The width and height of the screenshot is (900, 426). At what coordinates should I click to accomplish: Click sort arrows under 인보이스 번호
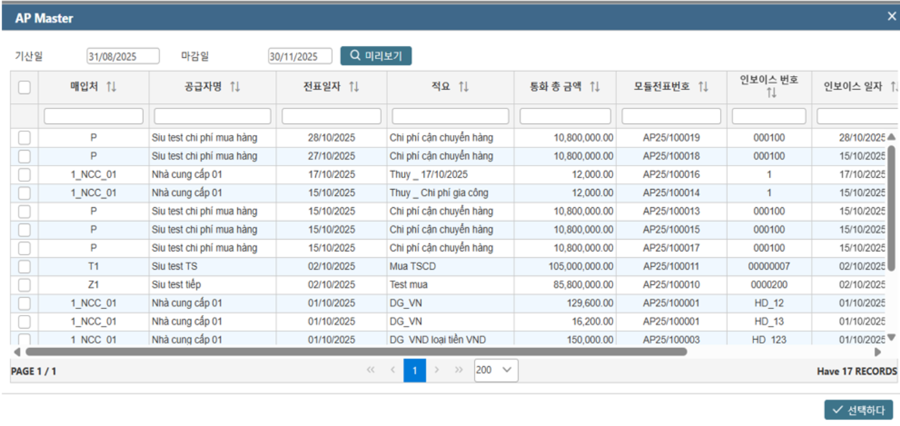(771, 94)
